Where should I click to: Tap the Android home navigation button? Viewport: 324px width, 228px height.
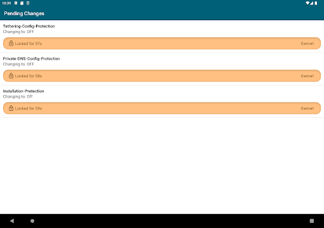click(32, 221)
